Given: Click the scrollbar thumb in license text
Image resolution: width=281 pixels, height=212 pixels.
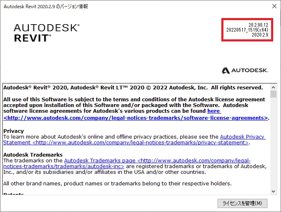Looking at the screenshot, I should point(273,94).
